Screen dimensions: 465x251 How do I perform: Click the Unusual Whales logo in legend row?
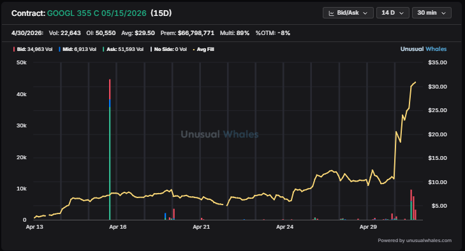424,49
